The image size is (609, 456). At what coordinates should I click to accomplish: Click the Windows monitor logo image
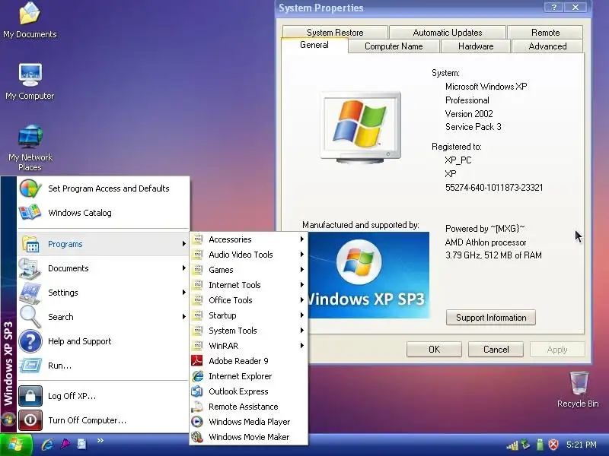coord(360,127)
